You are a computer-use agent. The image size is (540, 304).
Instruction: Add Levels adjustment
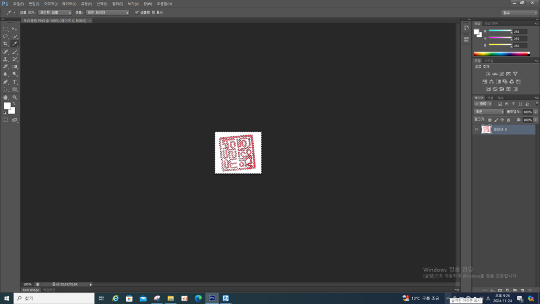pos(495,74)
